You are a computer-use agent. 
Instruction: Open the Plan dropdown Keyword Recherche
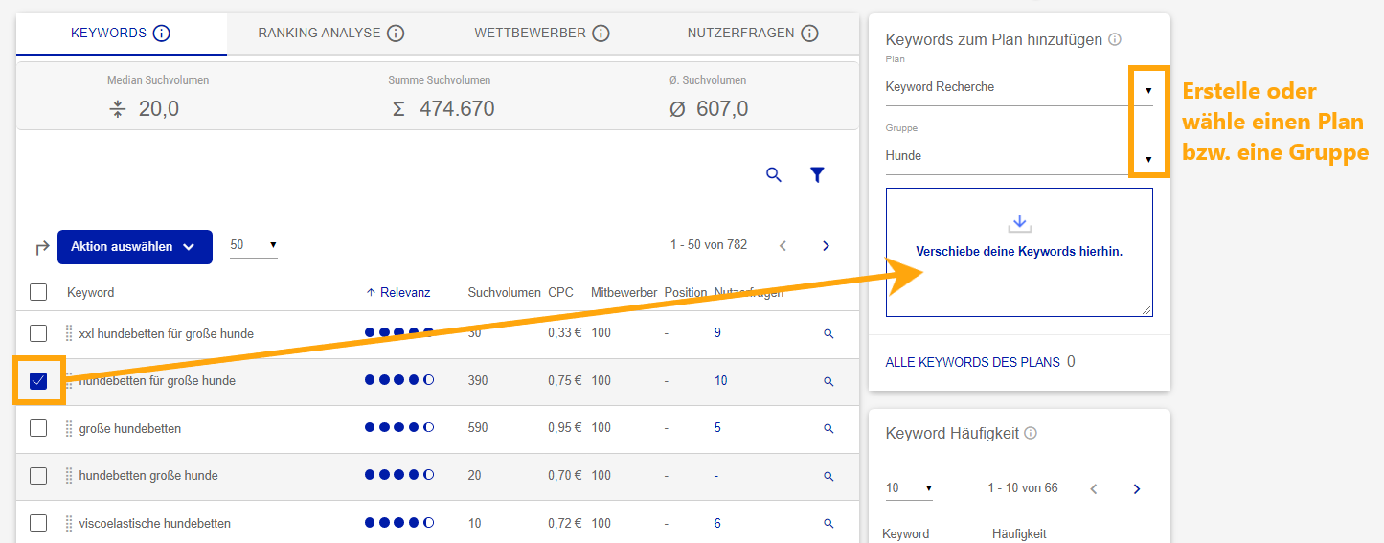(x=1019, y=87)
